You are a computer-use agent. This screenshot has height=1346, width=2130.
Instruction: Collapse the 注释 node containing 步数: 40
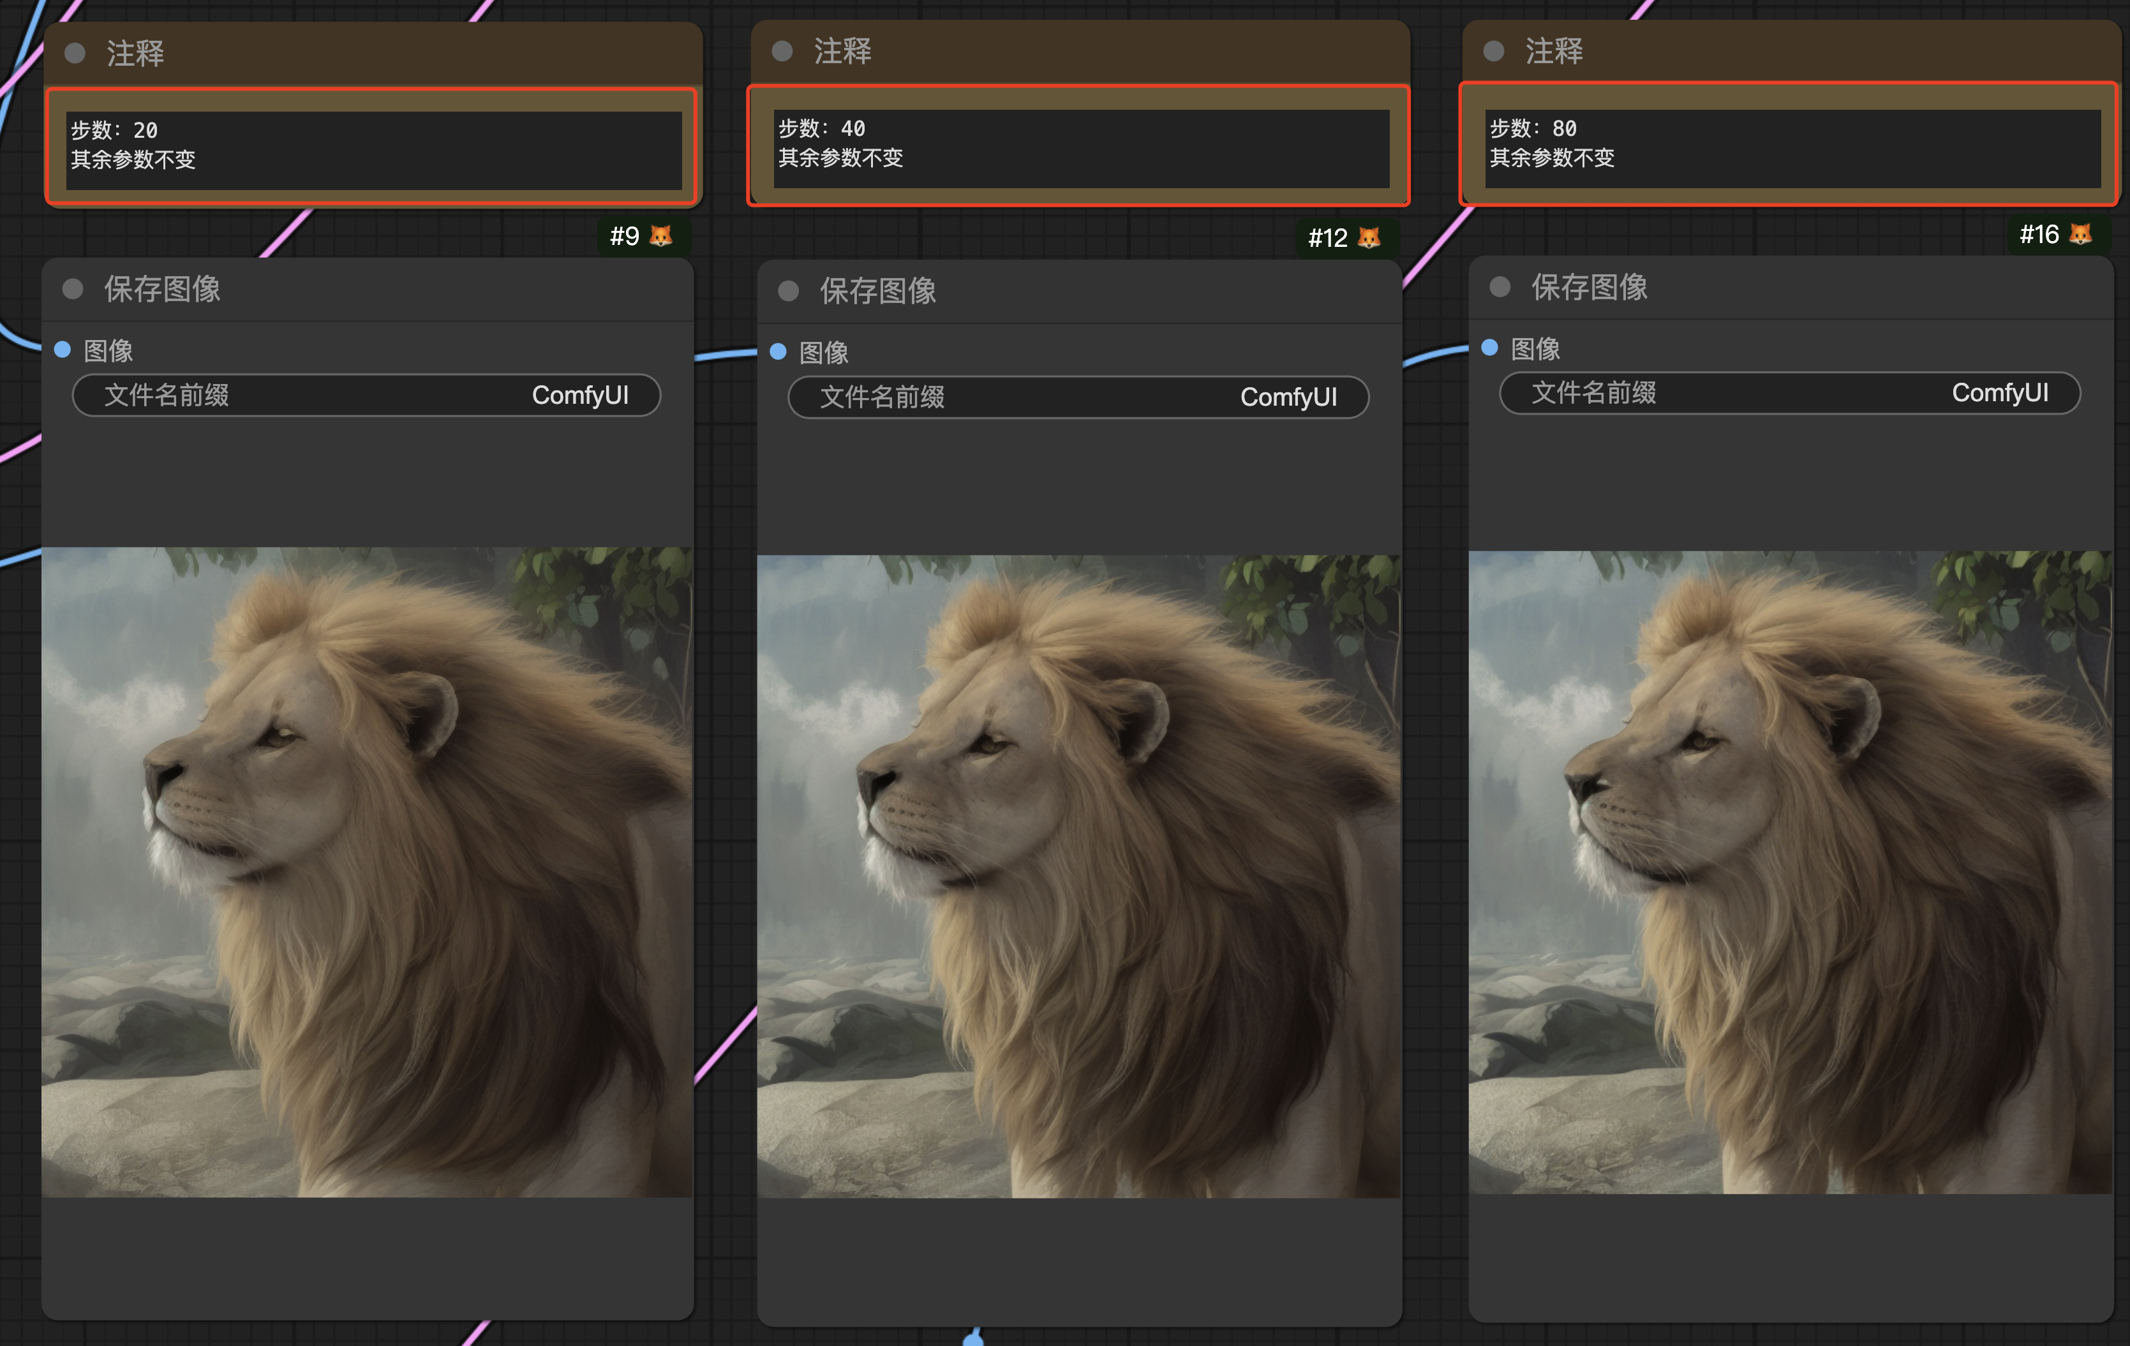pyautogui.click(x=782, y=51)
